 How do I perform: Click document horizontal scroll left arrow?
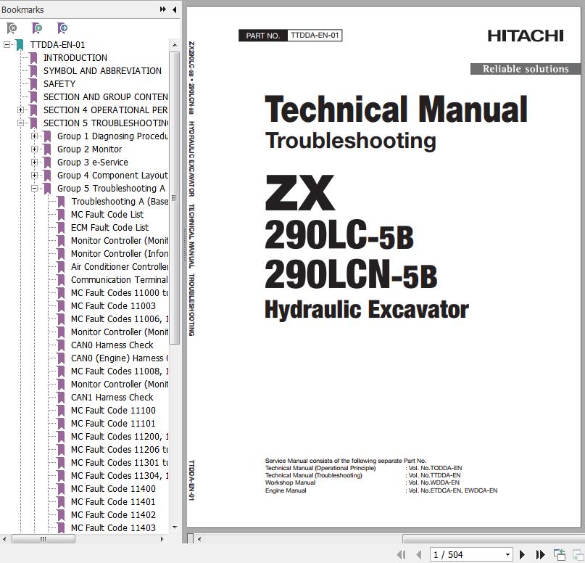(x=199, y=539)
